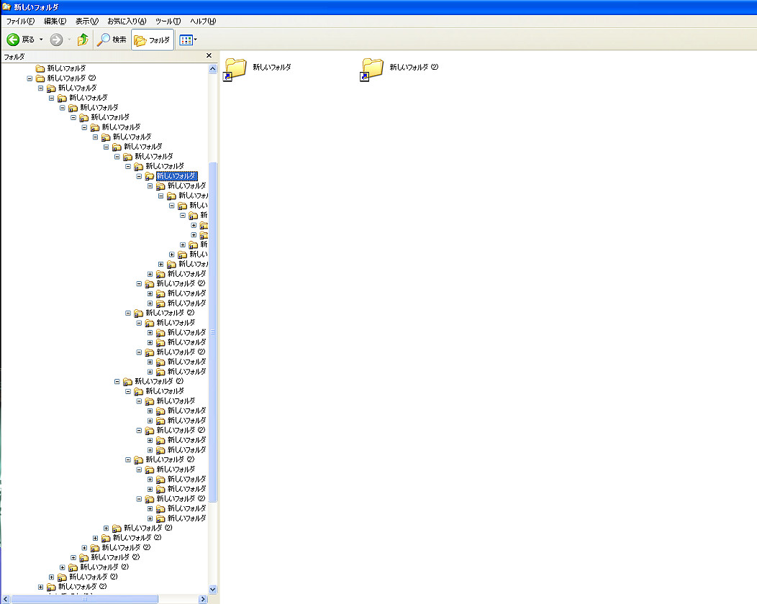This screenshot has height=604, width=757.
Task: Open the Back history dropdown arrow
Action: (x=41, y=40)
